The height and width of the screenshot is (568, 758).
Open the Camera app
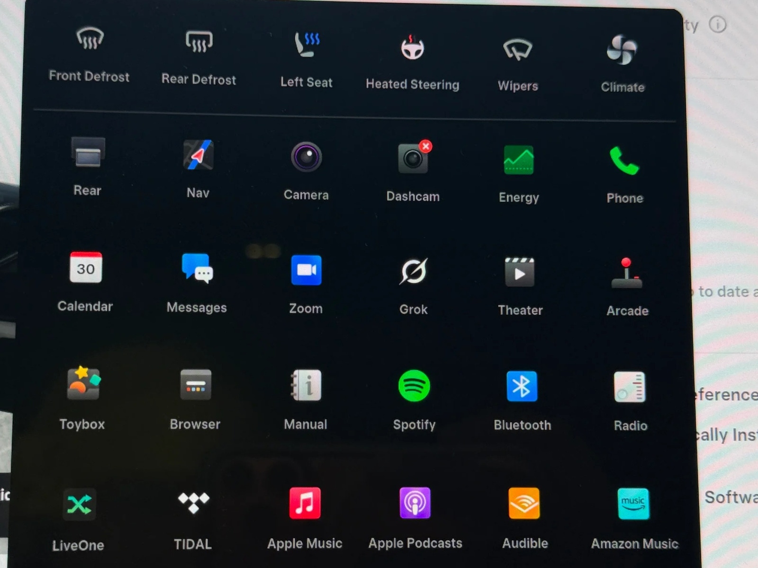coord(307,157)
